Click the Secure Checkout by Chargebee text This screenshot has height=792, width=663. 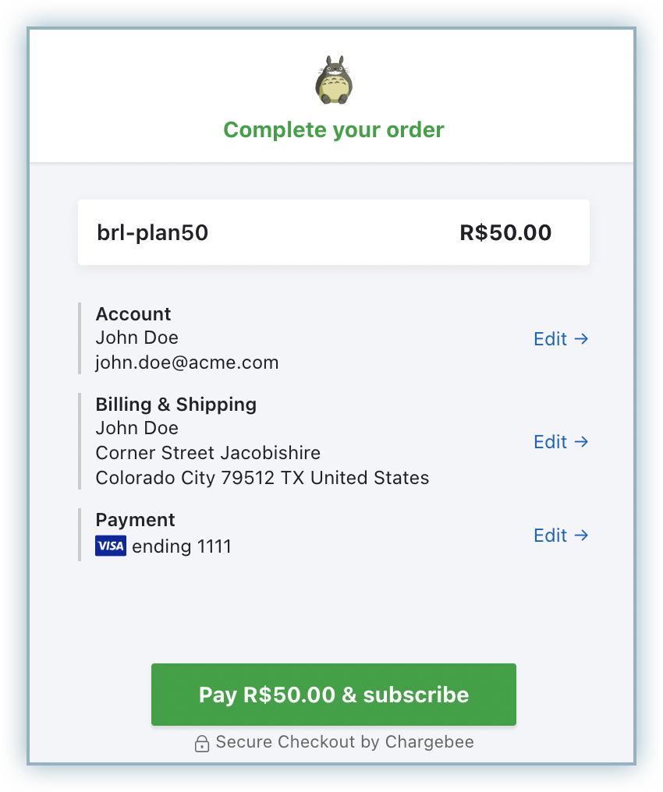(x=345, y=741)
